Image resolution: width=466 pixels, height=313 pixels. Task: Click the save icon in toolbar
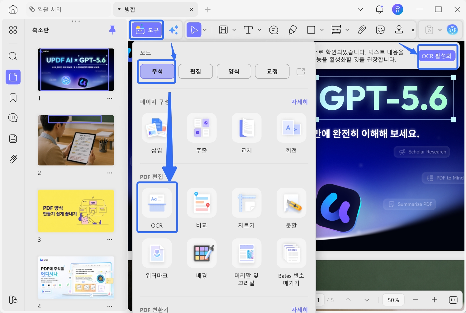(x=429, y=30)
